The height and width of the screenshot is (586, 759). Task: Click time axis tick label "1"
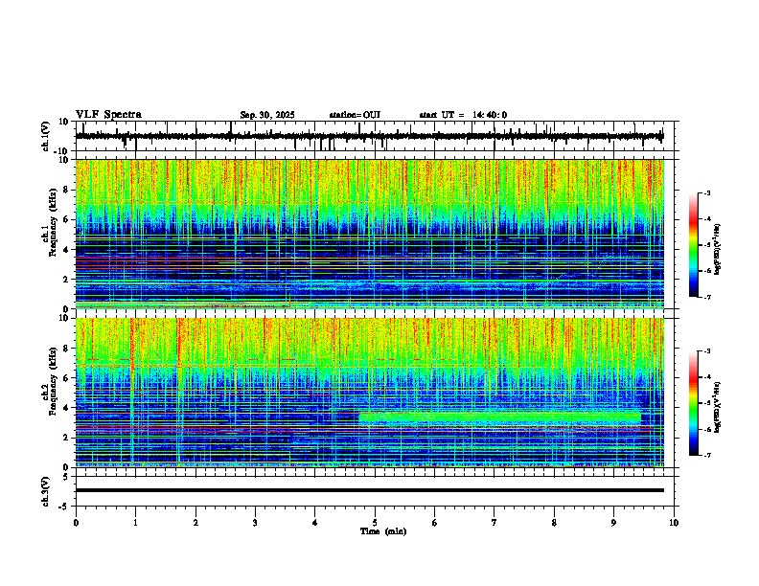[135, 523]
